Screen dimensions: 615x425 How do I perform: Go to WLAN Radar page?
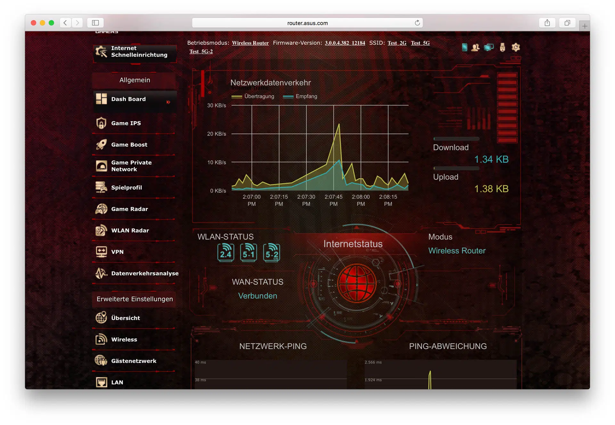pyautogui.click(x=130, y=230)
